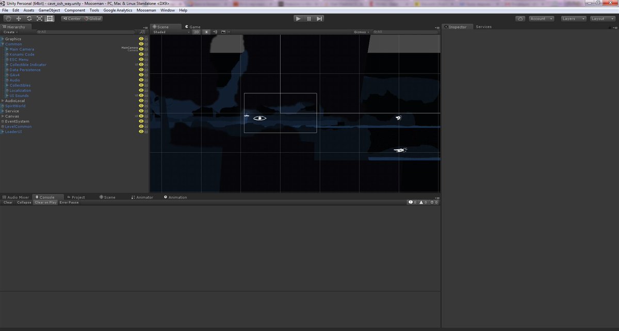Toggle Global handle rotation
This screenshot has height=331, width=619.
click(92, 19)
